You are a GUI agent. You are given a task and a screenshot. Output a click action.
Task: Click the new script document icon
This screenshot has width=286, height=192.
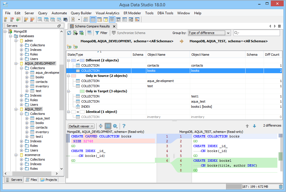(73, 19)
